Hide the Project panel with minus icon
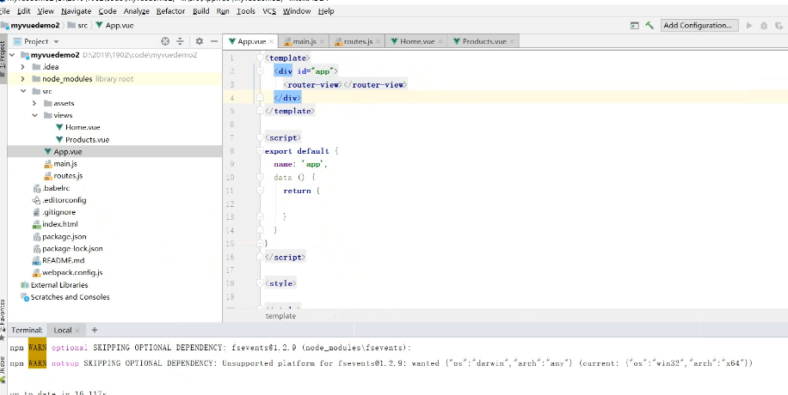This screenshot has height=395, width=788. (214, 41)
